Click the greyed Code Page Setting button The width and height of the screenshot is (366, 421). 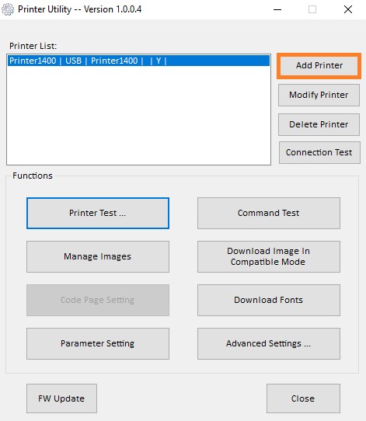[98, 300]
